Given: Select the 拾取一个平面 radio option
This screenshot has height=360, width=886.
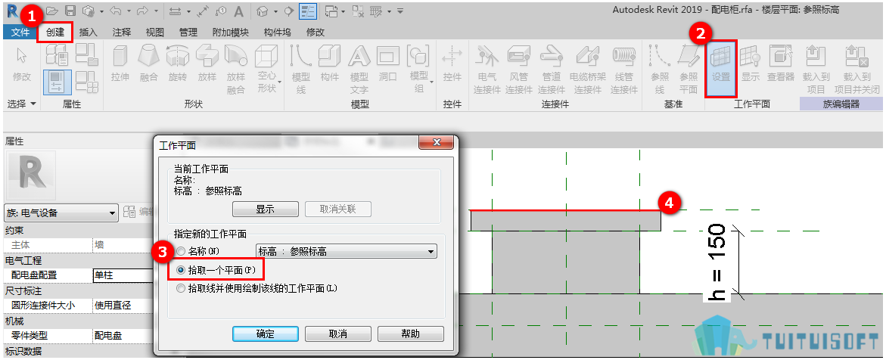Looking at the screenshot, I should click(x=181, y=270).
